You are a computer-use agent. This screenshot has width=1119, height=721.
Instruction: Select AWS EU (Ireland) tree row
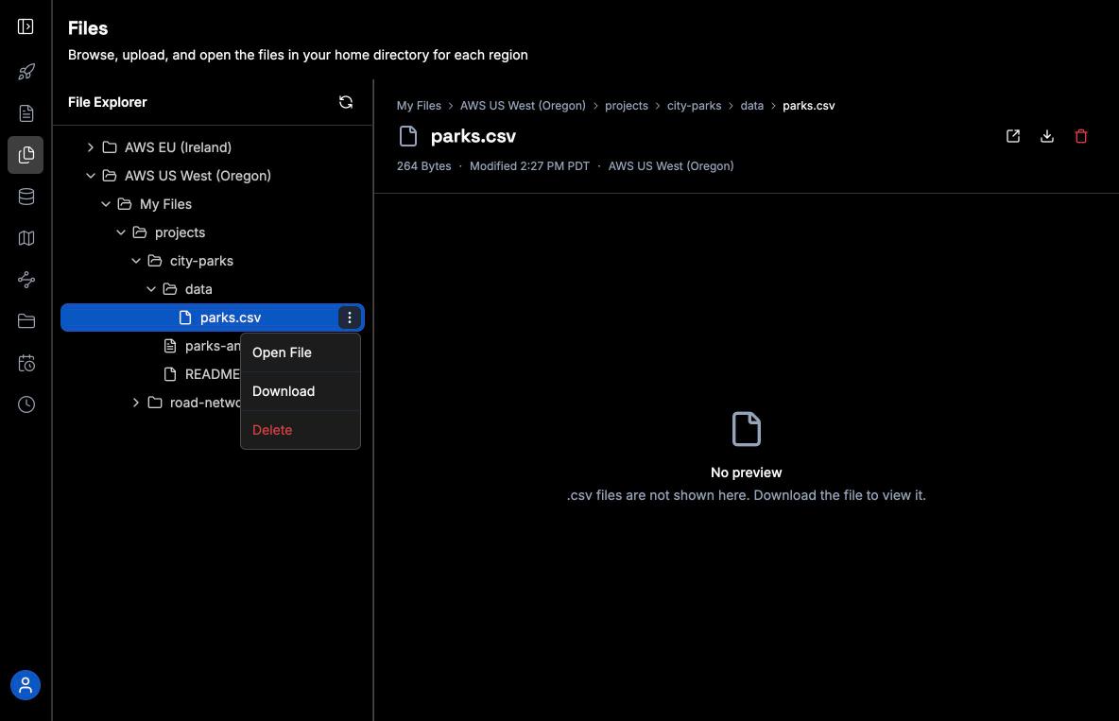[x=213, y=147]
